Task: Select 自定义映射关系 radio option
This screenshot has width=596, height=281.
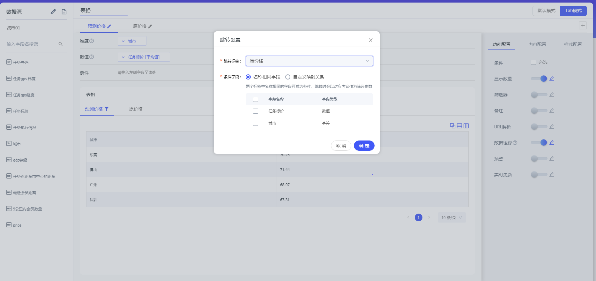Action: coord(288,77)
